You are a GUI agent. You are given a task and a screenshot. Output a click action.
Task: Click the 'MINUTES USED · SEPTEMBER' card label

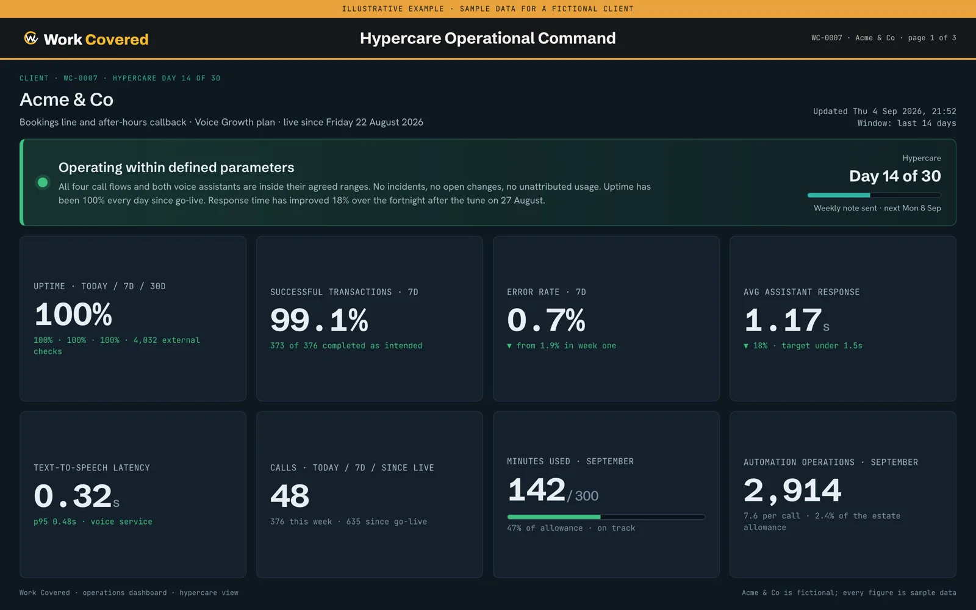pos(570,461)
